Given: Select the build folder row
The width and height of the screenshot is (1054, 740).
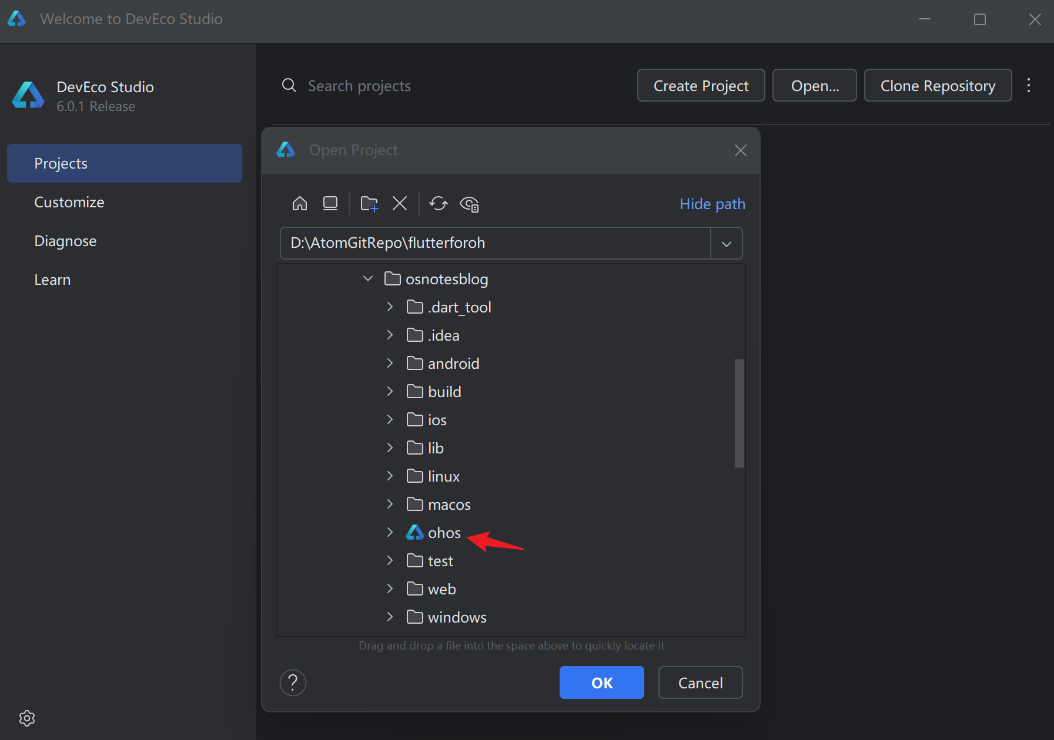Looking at the screenshot, I should 511,392.
